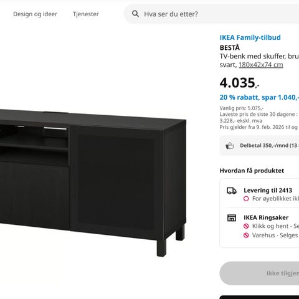This screenshot has width=299, height=299.
Task: Open the Tjenester menu
Action: (x=86, y=14)
